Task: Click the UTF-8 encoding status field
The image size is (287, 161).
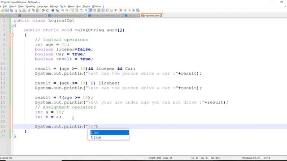Action: [x=267, y=158]
